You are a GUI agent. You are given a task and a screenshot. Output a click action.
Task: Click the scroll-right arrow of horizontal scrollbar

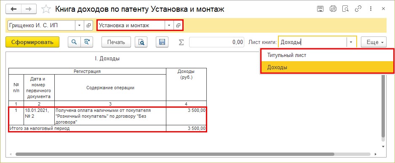(x=375, y=154)
